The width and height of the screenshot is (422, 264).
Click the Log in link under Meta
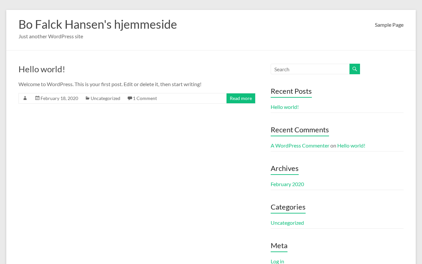point(277,261)
